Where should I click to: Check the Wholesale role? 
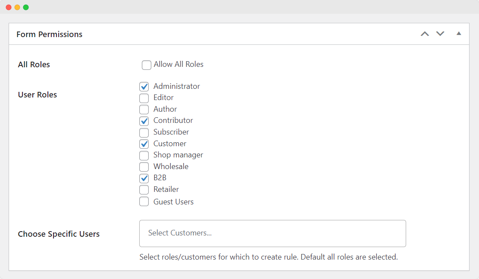click(x=144, y=167)
